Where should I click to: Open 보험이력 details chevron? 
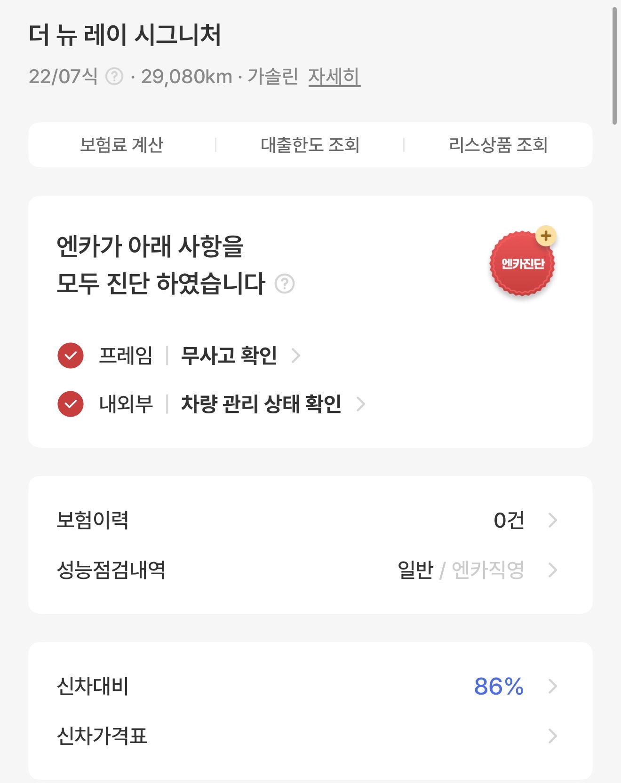click(x=553, y=520)
